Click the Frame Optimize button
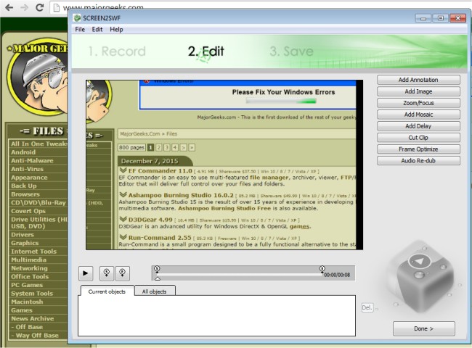 (x=418, y=149)
